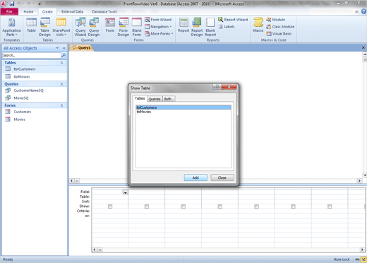The width and height of the screenshot is (367, 263).
Task: Open the Query Wizard
Action: tap(80, 27)
